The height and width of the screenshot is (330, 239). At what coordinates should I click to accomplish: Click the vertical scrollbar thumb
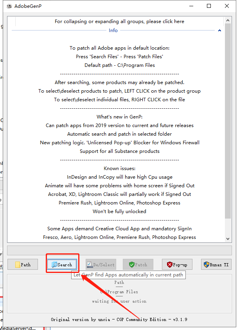[x=228, y=117]
